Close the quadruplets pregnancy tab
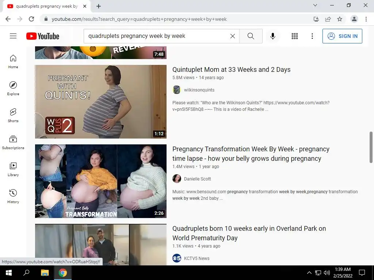 pyautogui.click(x=85, y=7)
